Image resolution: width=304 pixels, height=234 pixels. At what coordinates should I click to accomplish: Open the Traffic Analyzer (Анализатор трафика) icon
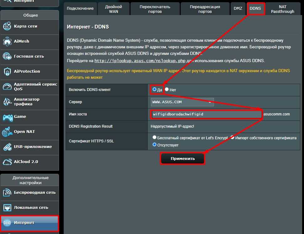tap(7, 102)
